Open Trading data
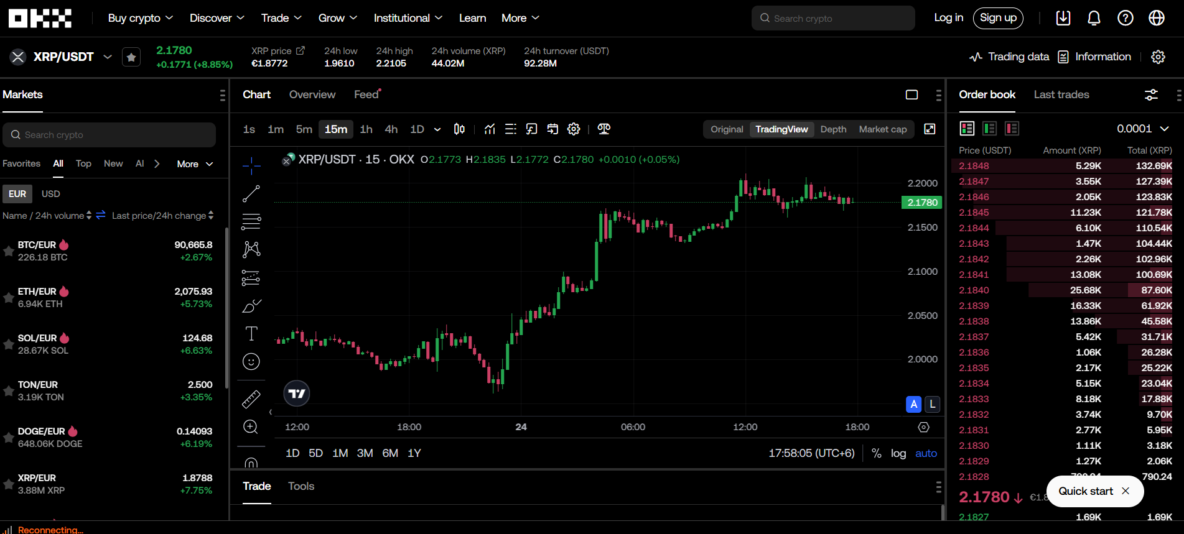 coord(1009,57)
